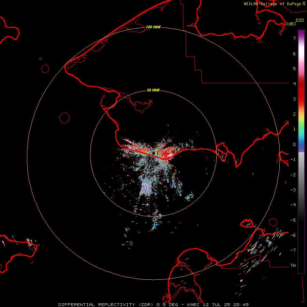Click the "4" value on the color scale
Screen dimensions: 307x307
[x=294, y=84]
